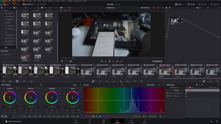
Task: Open the Key palette icon
Action: click(128, 81)
